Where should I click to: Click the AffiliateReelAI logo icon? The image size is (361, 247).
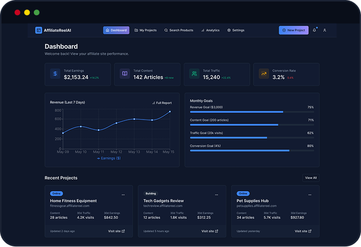(39, 30)
